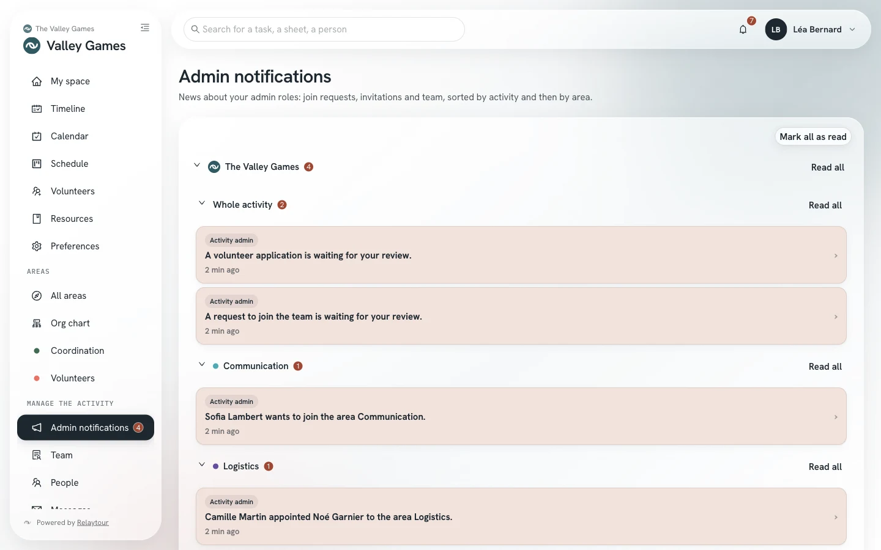Click Mark all as read button

(x=813, y=137)
